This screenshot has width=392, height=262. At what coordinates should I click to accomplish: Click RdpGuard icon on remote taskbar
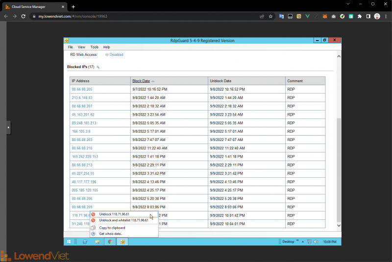tap(122, 241)
